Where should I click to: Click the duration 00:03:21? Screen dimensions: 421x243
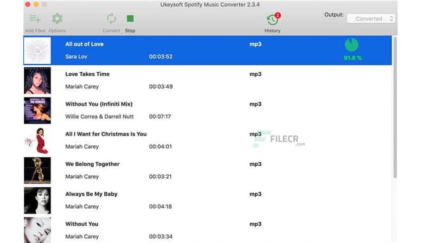[x=160, y=177]
